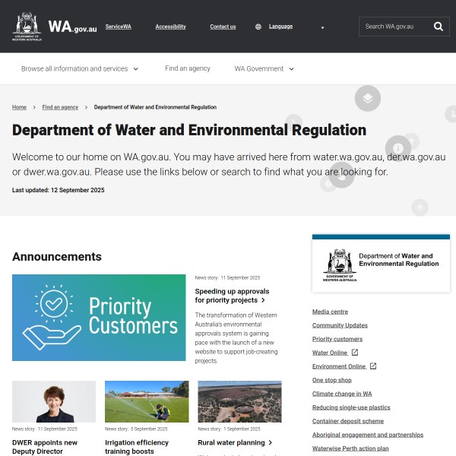Image resolution: width=456 pixels, height=456 pixels.
Task: Click the irrigation sprinkler news thumbnail
Action: [x=147, y=401]
